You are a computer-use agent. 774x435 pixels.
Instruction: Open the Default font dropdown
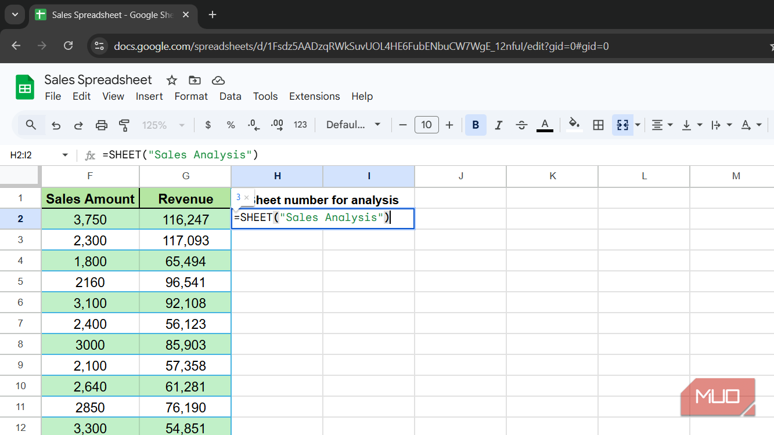(354, 125)
